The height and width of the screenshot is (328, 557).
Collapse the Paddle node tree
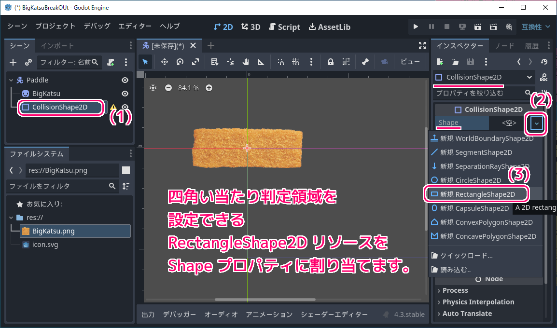(x=11, y=80)
